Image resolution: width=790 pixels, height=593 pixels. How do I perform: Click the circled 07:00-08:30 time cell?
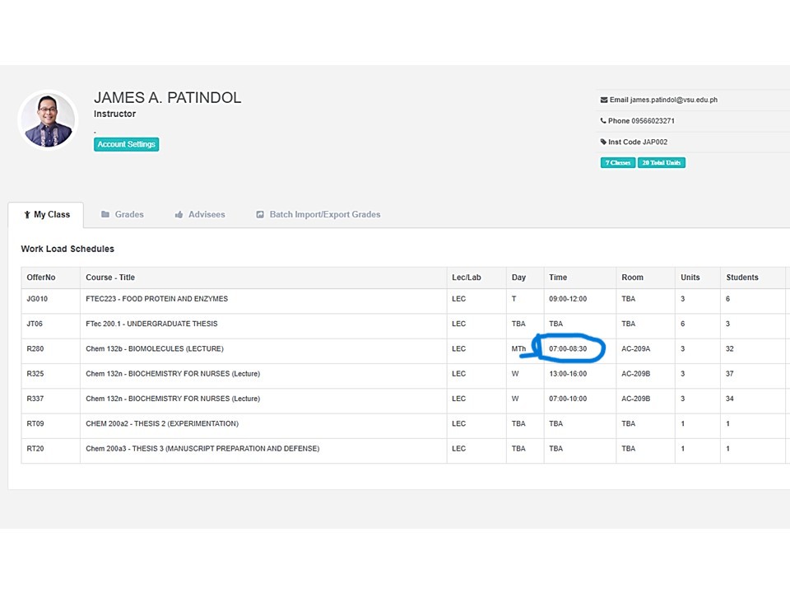(x=568, y=349)
